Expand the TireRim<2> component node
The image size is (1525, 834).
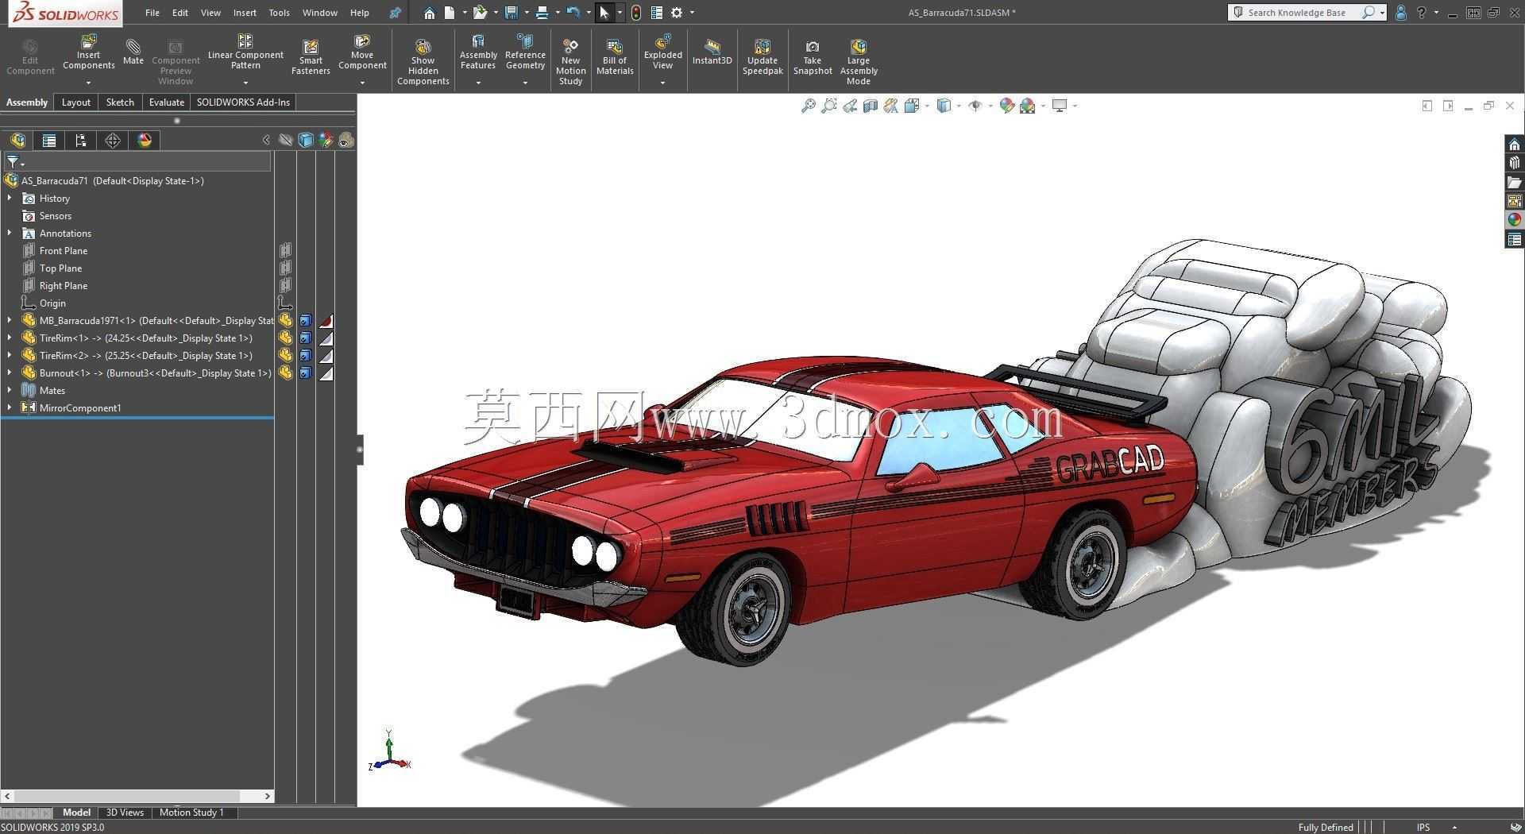(10, 356)
